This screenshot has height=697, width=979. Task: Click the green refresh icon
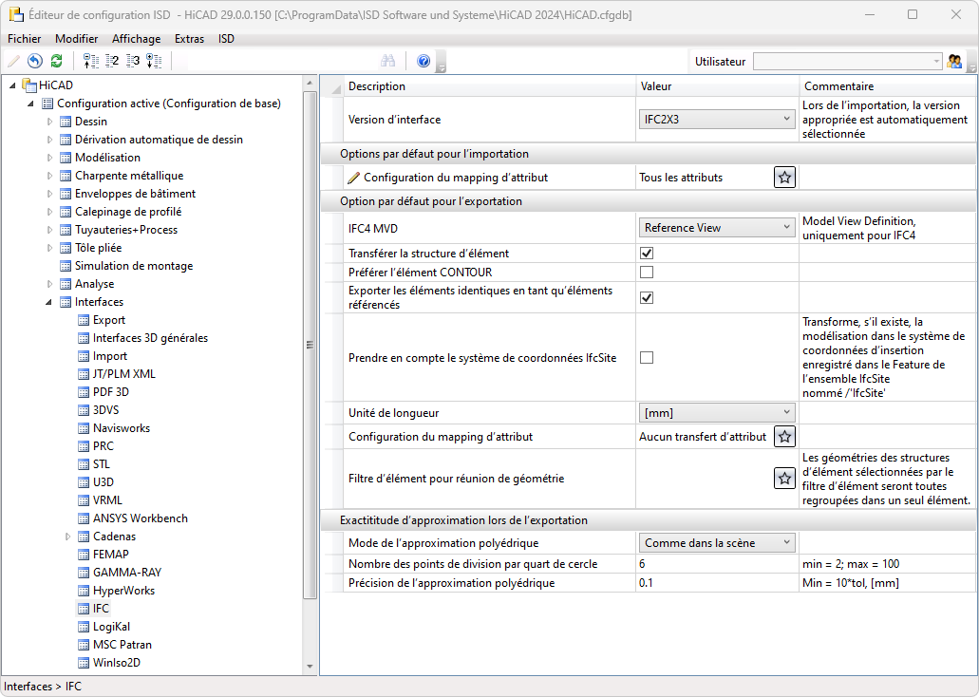[57, 62]
